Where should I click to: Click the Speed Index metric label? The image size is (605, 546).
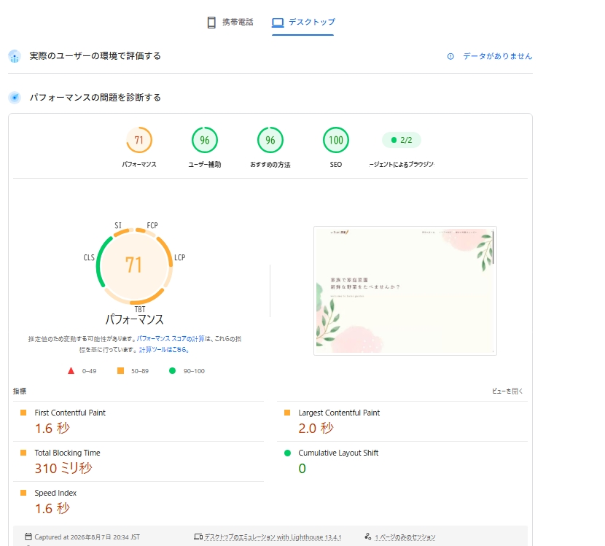point(55,493)
